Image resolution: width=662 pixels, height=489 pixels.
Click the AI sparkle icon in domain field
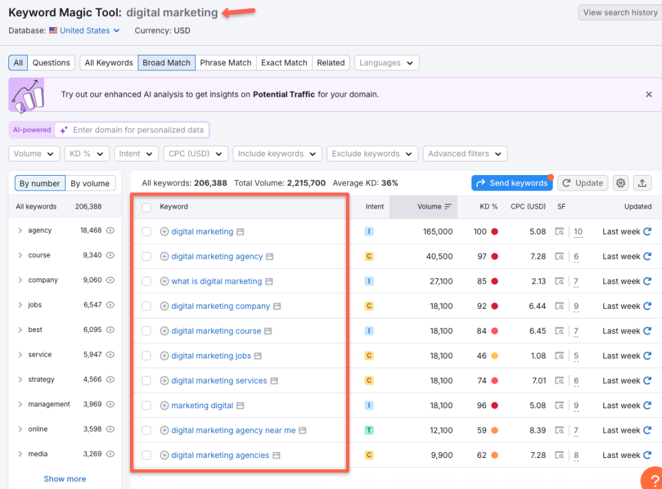[64, 129]
